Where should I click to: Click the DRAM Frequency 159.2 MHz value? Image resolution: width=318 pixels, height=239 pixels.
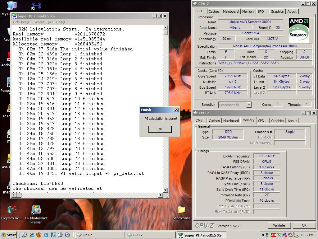266,156
